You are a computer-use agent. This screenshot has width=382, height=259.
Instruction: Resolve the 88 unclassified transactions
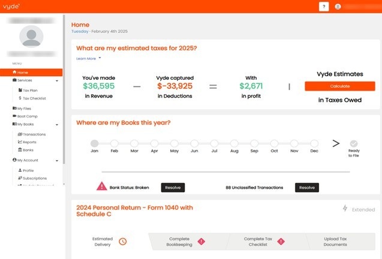pos(307,188)
